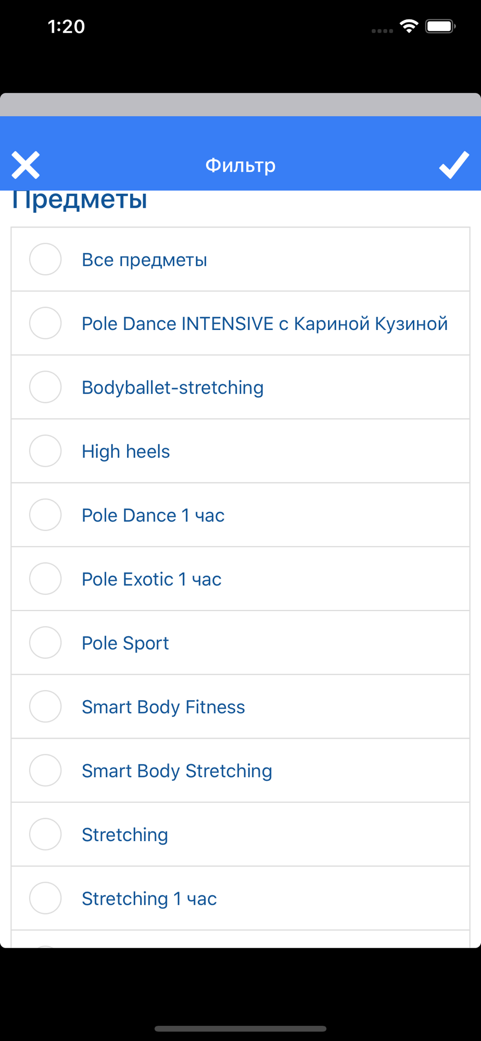
Task: Select the Bodyballet-stretching radio button
Action: tap(45, 387)
